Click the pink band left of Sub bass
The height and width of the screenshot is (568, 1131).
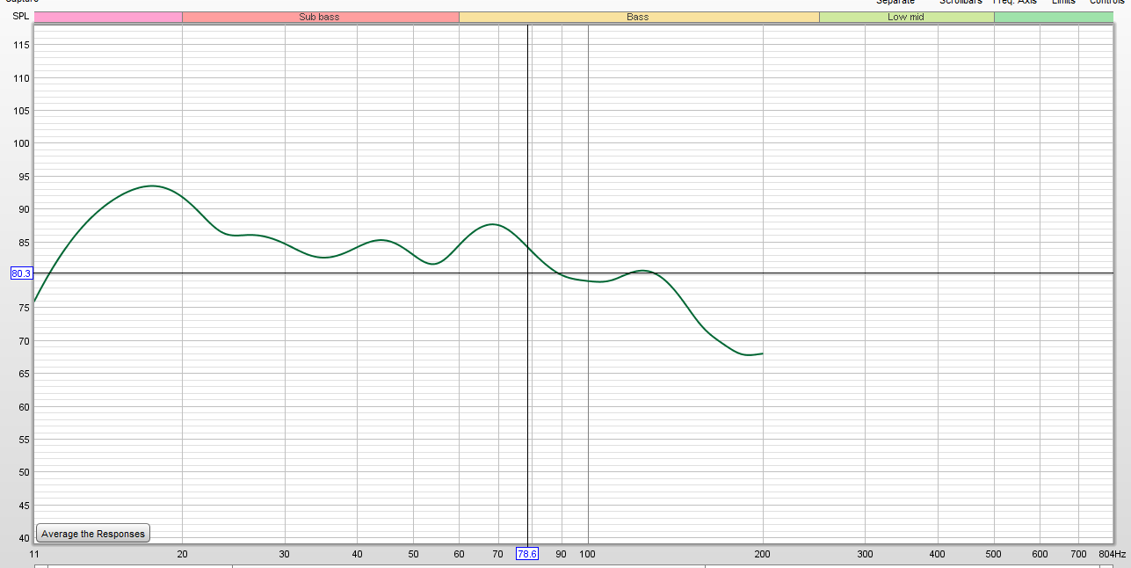coord(107,17)
